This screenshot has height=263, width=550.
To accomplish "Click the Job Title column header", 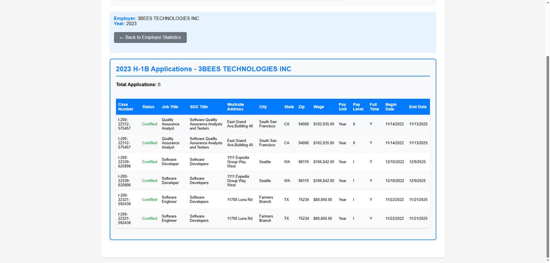I will tap(170, 107).
